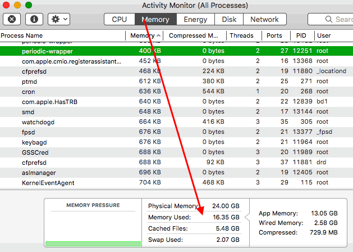Click PID 12251 cell
The height and width of the screenshot is (252, 353).
302,51
